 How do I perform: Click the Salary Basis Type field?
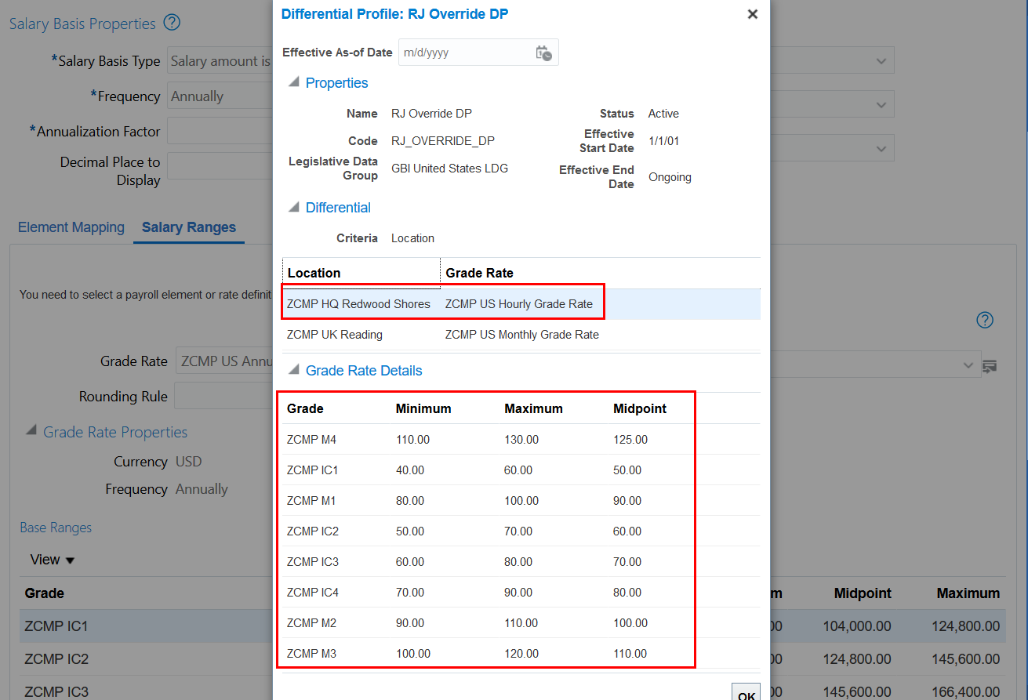click(220, 61)
